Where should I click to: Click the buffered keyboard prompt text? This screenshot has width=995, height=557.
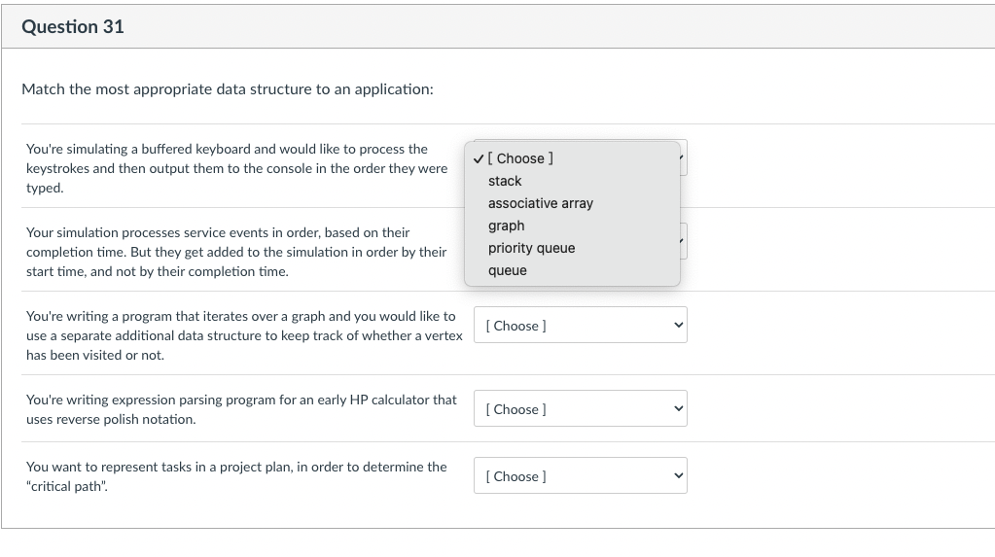click(x=236, y=168)
